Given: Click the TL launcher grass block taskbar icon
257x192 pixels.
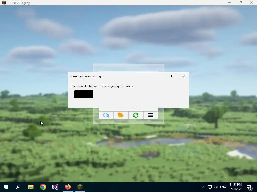Looking at the screenshot, I should coord(80,187).
